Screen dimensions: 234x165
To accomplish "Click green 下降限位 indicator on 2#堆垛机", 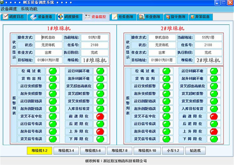I will [x=213, y=139].
